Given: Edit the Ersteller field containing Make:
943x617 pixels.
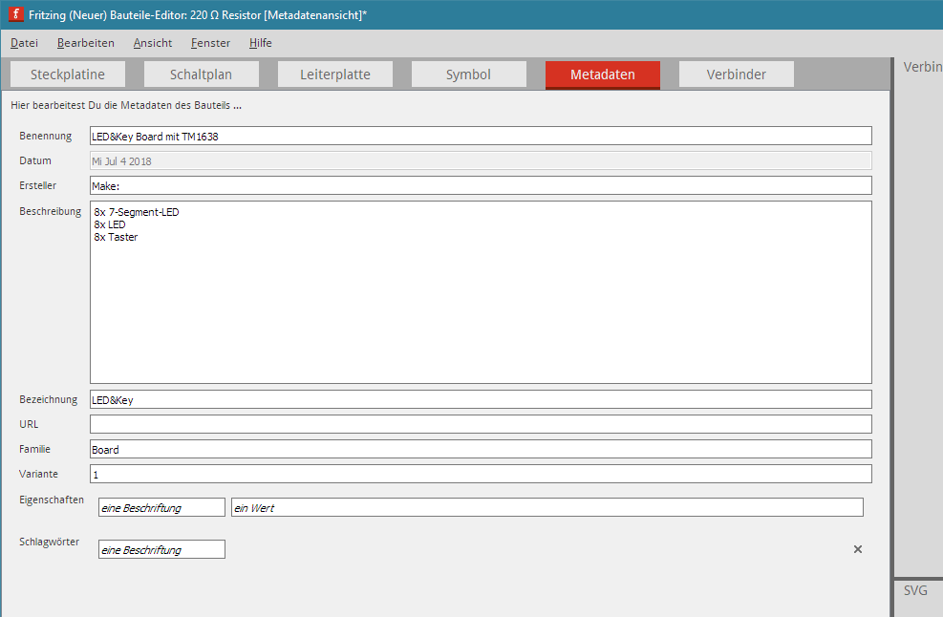Looking at the screenshot, I should 481,185.
